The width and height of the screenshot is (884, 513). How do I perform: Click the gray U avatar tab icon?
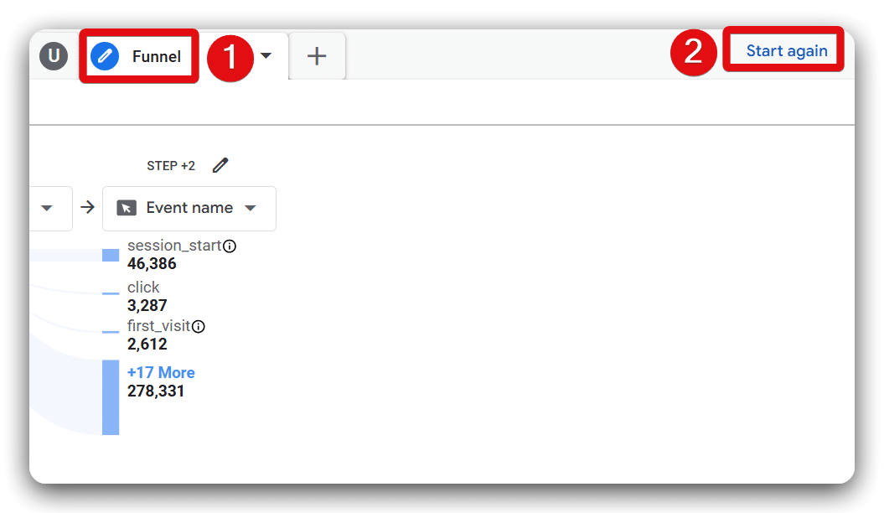[54, 56]
